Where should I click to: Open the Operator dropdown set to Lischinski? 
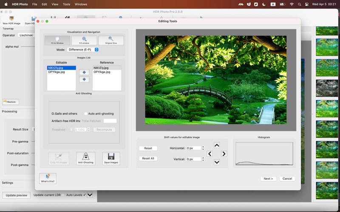pos(26,35)
